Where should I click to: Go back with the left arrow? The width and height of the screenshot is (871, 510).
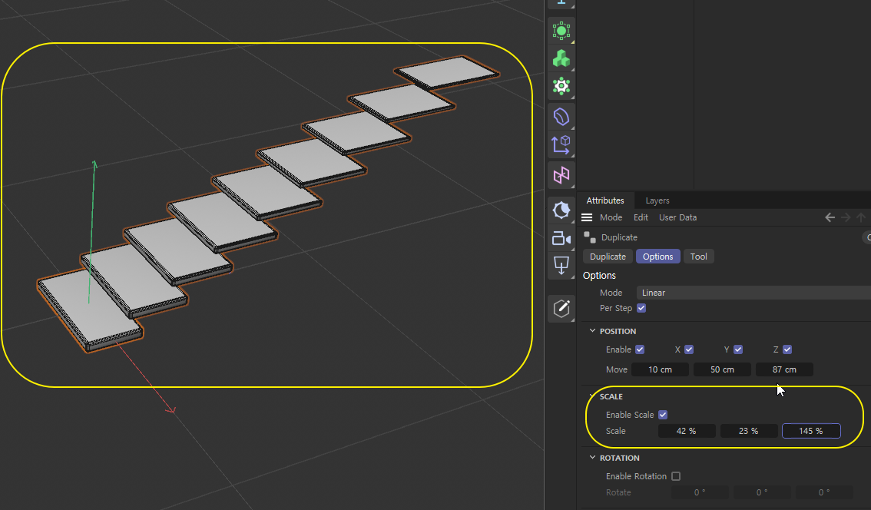(x=830, y=217)
